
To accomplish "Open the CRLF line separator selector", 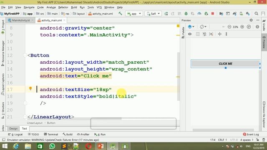I will pyautogui.click(x=222, y=140).
